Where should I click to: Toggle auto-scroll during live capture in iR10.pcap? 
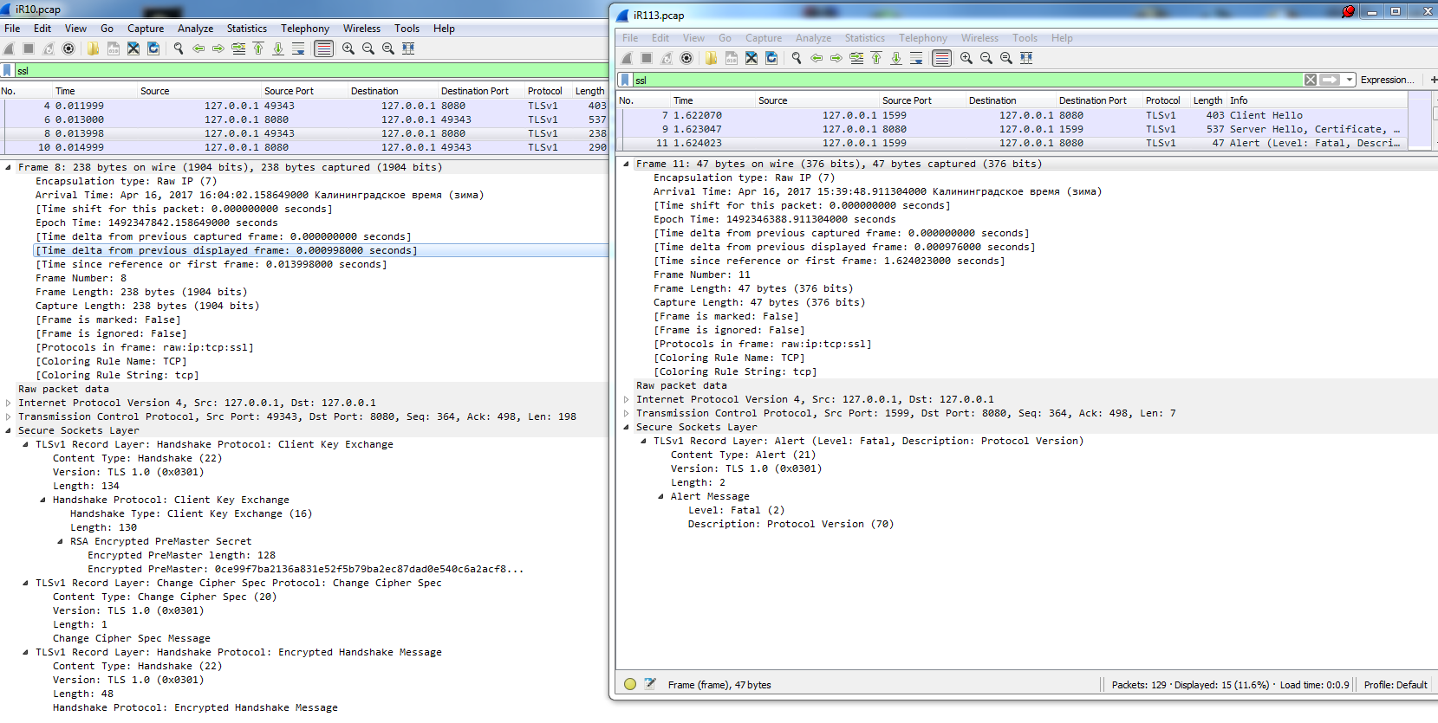coord(298,48)
